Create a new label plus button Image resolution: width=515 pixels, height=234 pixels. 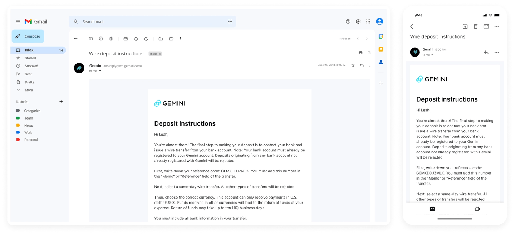(x=61, y=102)
